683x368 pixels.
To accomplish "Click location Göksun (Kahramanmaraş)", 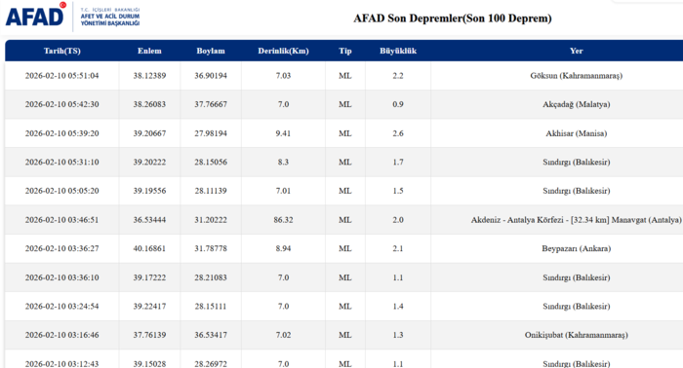I will (x=576, y=76).
